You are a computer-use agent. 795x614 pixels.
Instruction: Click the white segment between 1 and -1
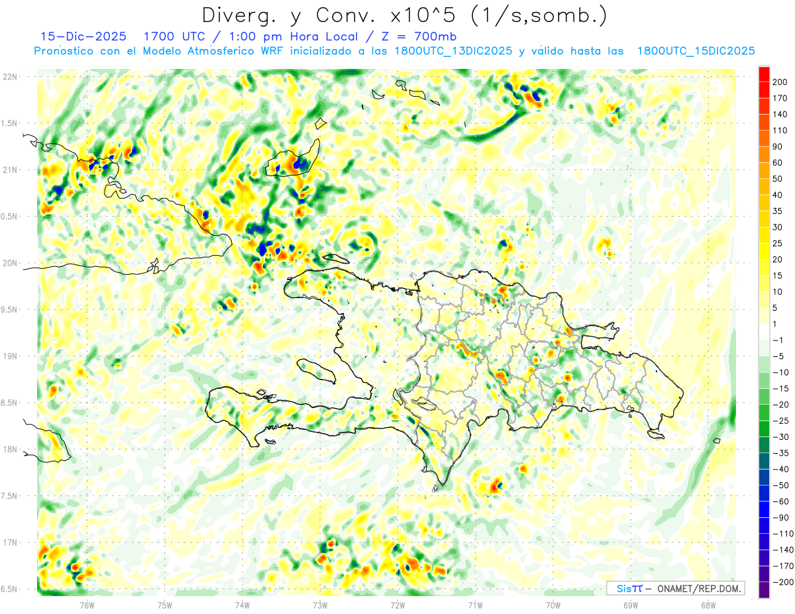pos(765,332)
